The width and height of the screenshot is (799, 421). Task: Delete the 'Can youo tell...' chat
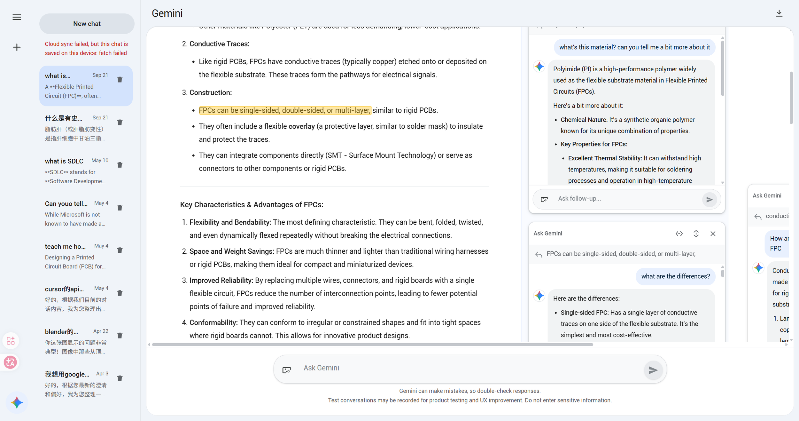[x=120, y=208]
